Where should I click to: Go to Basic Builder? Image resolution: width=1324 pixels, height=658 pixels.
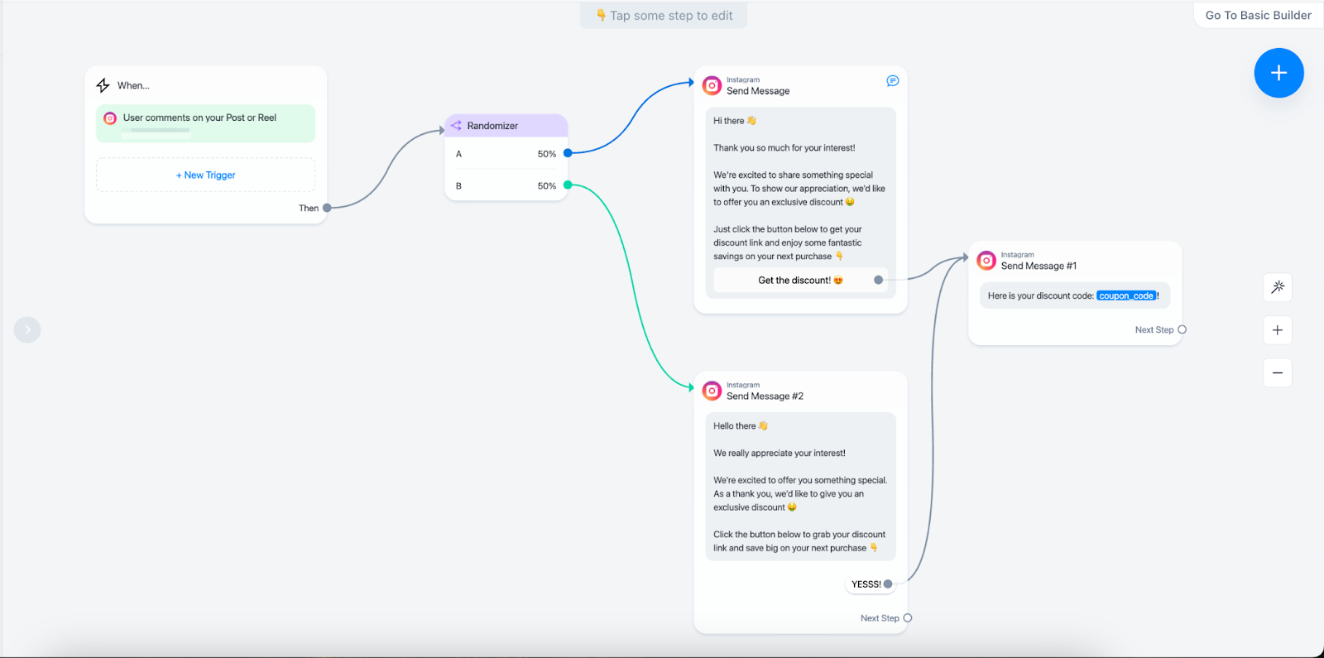pos(1258,15)
